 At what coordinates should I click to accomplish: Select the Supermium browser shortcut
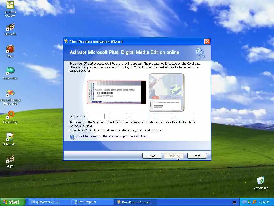click(10, 73)
